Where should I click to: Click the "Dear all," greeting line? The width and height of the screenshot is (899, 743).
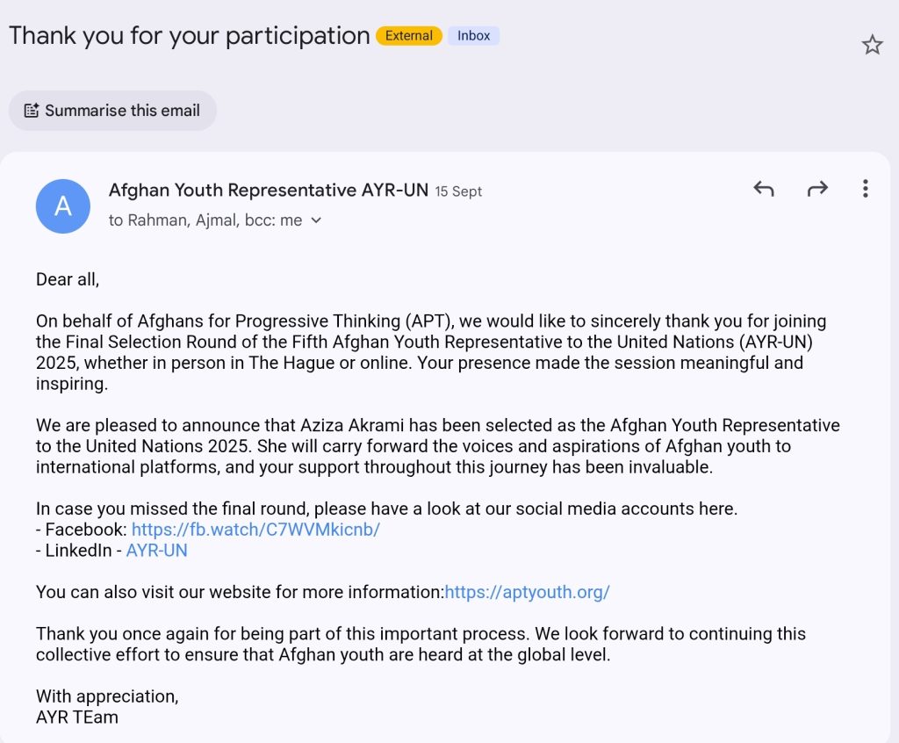click(68, 279)
